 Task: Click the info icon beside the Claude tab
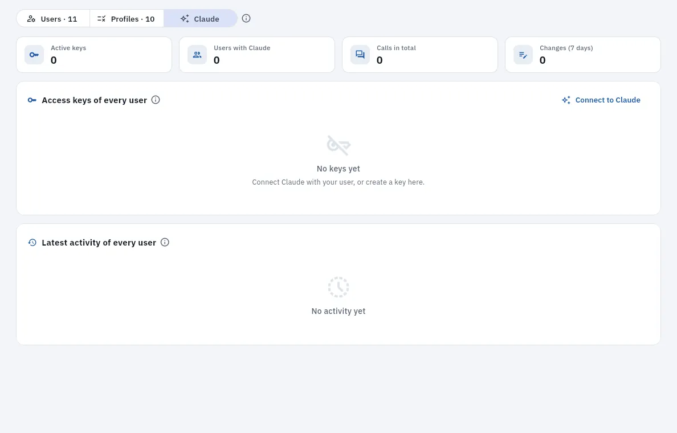click(x=246, y=18)
